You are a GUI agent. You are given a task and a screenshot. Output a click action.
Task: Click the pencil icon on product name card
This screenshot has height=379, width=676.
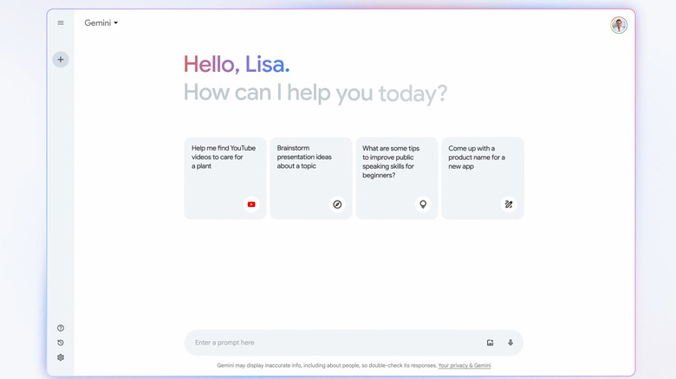click(x=509, y=204)
